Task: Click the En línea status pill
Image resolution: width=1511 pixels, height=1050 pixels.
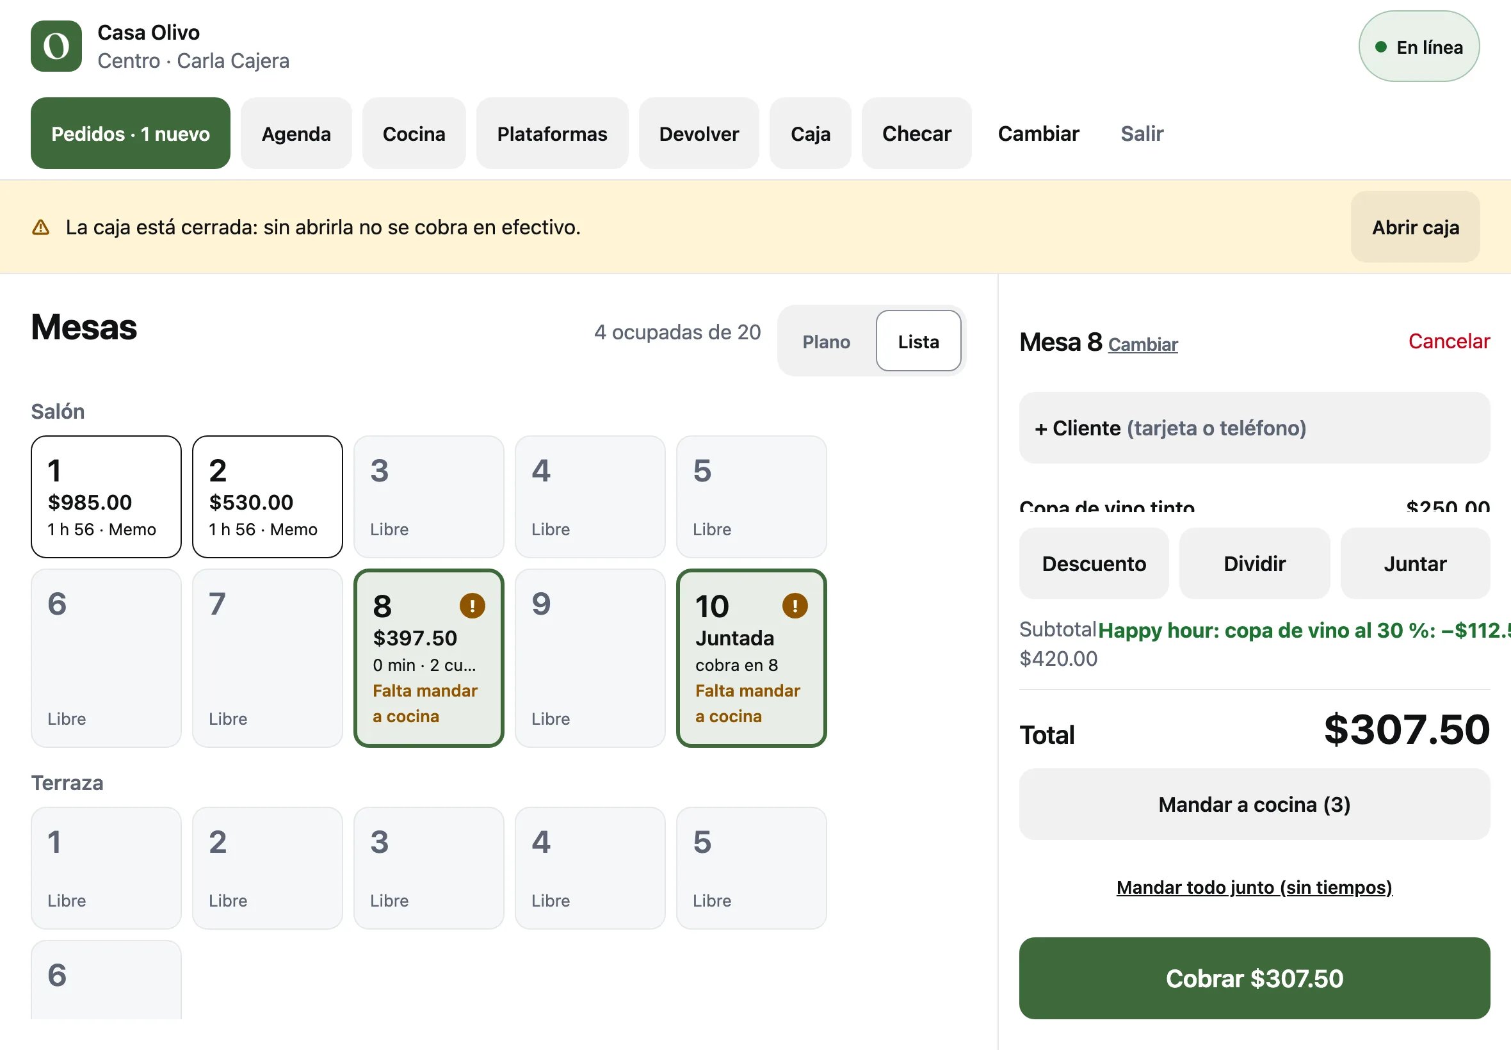Action: pos(1419,46)
